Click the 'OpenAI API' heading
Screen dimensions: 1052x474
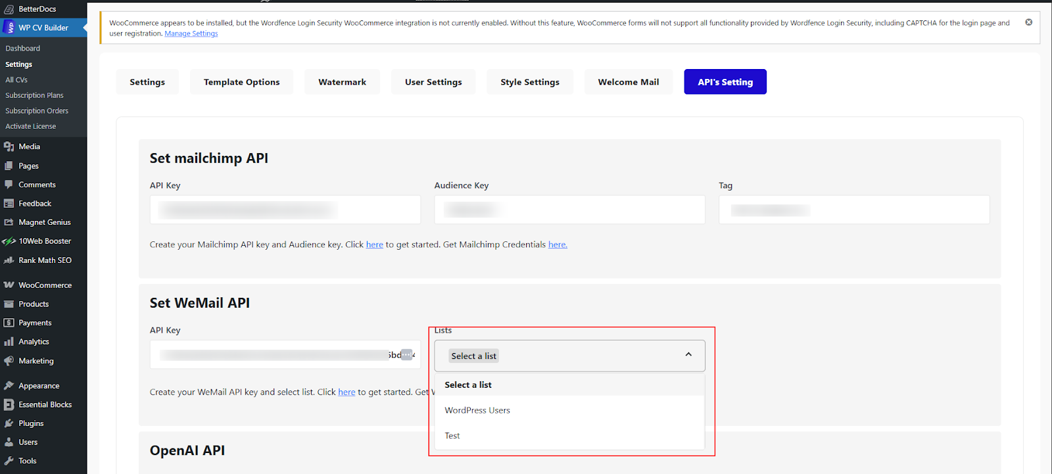[187, 450]
